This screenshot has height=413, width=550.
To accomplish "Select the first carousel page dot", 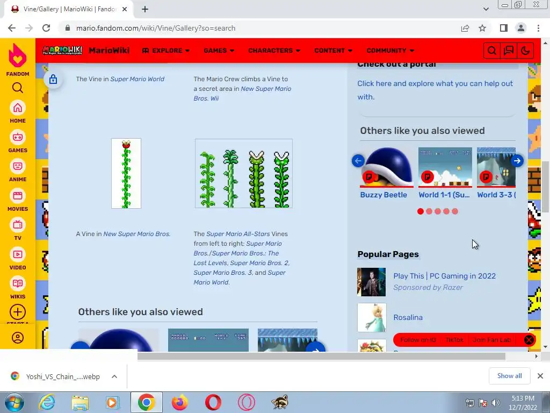I will pos(420,211).
